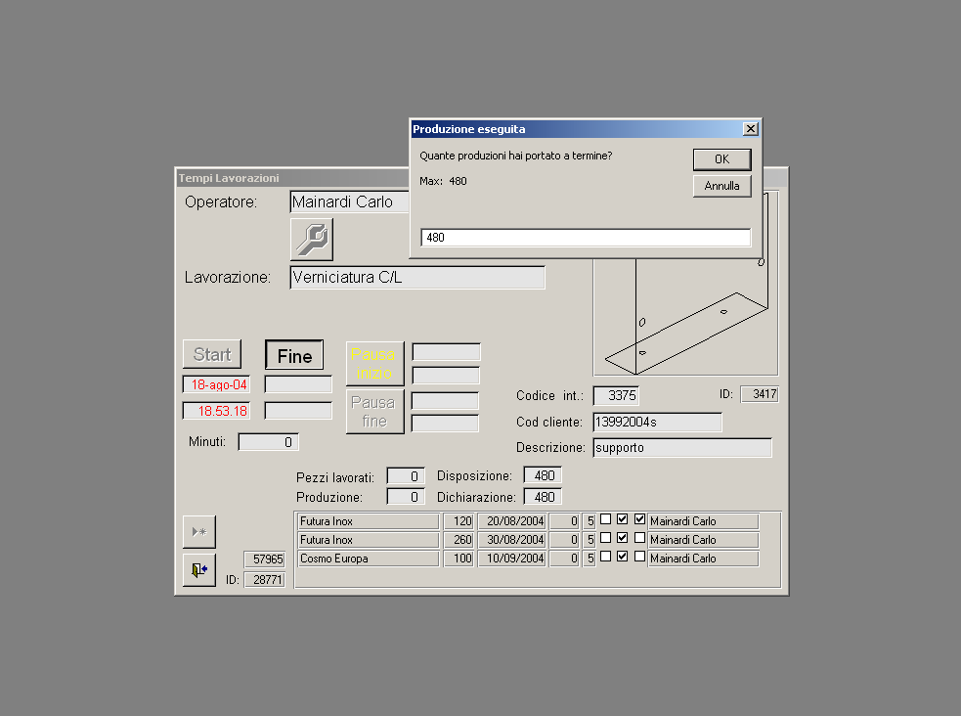Click the Produzione value field
The width and height of the screenshot is (961, 716).
click(405, 497)
